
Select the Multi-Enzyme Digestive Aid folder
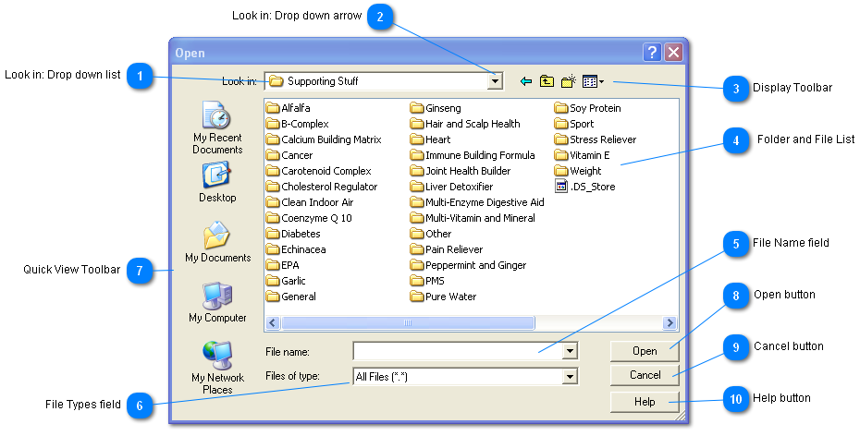(477, 202)
